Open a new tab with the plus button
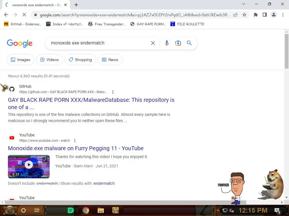The height and width of the screenshot is (216, 289). point(76,5)
